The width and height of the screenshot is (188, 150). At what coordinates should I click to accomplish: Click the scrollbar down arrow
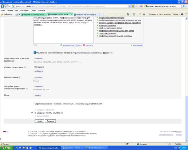[186, 141]
